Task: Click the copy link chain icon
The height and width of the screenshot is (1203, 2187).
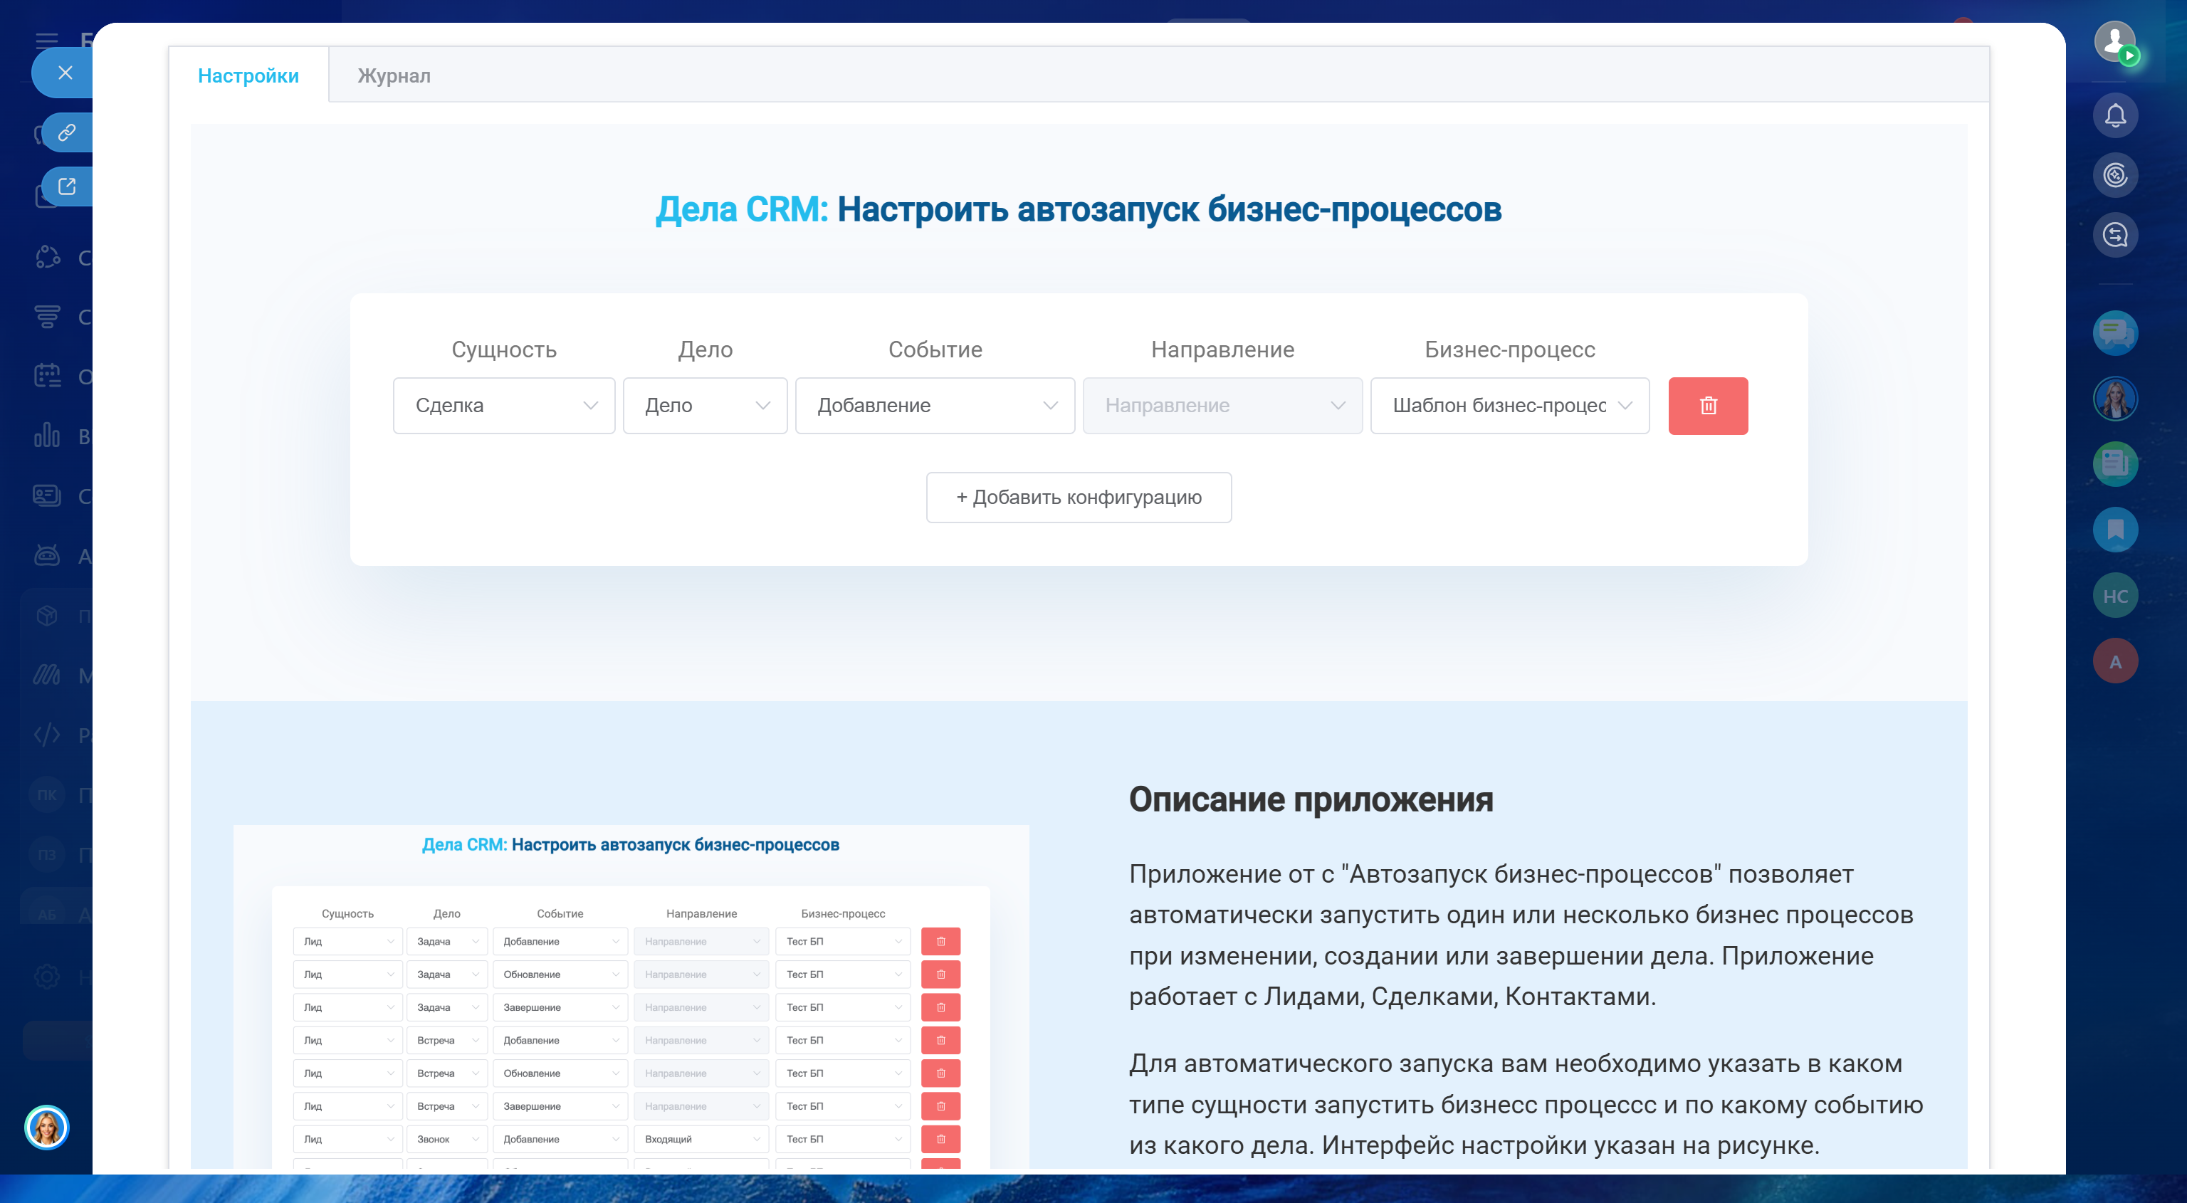Action: 67,132
